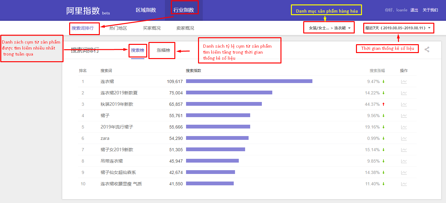
Task: Go to the 区域指数 top tab
Action: [x=146, y=10]
